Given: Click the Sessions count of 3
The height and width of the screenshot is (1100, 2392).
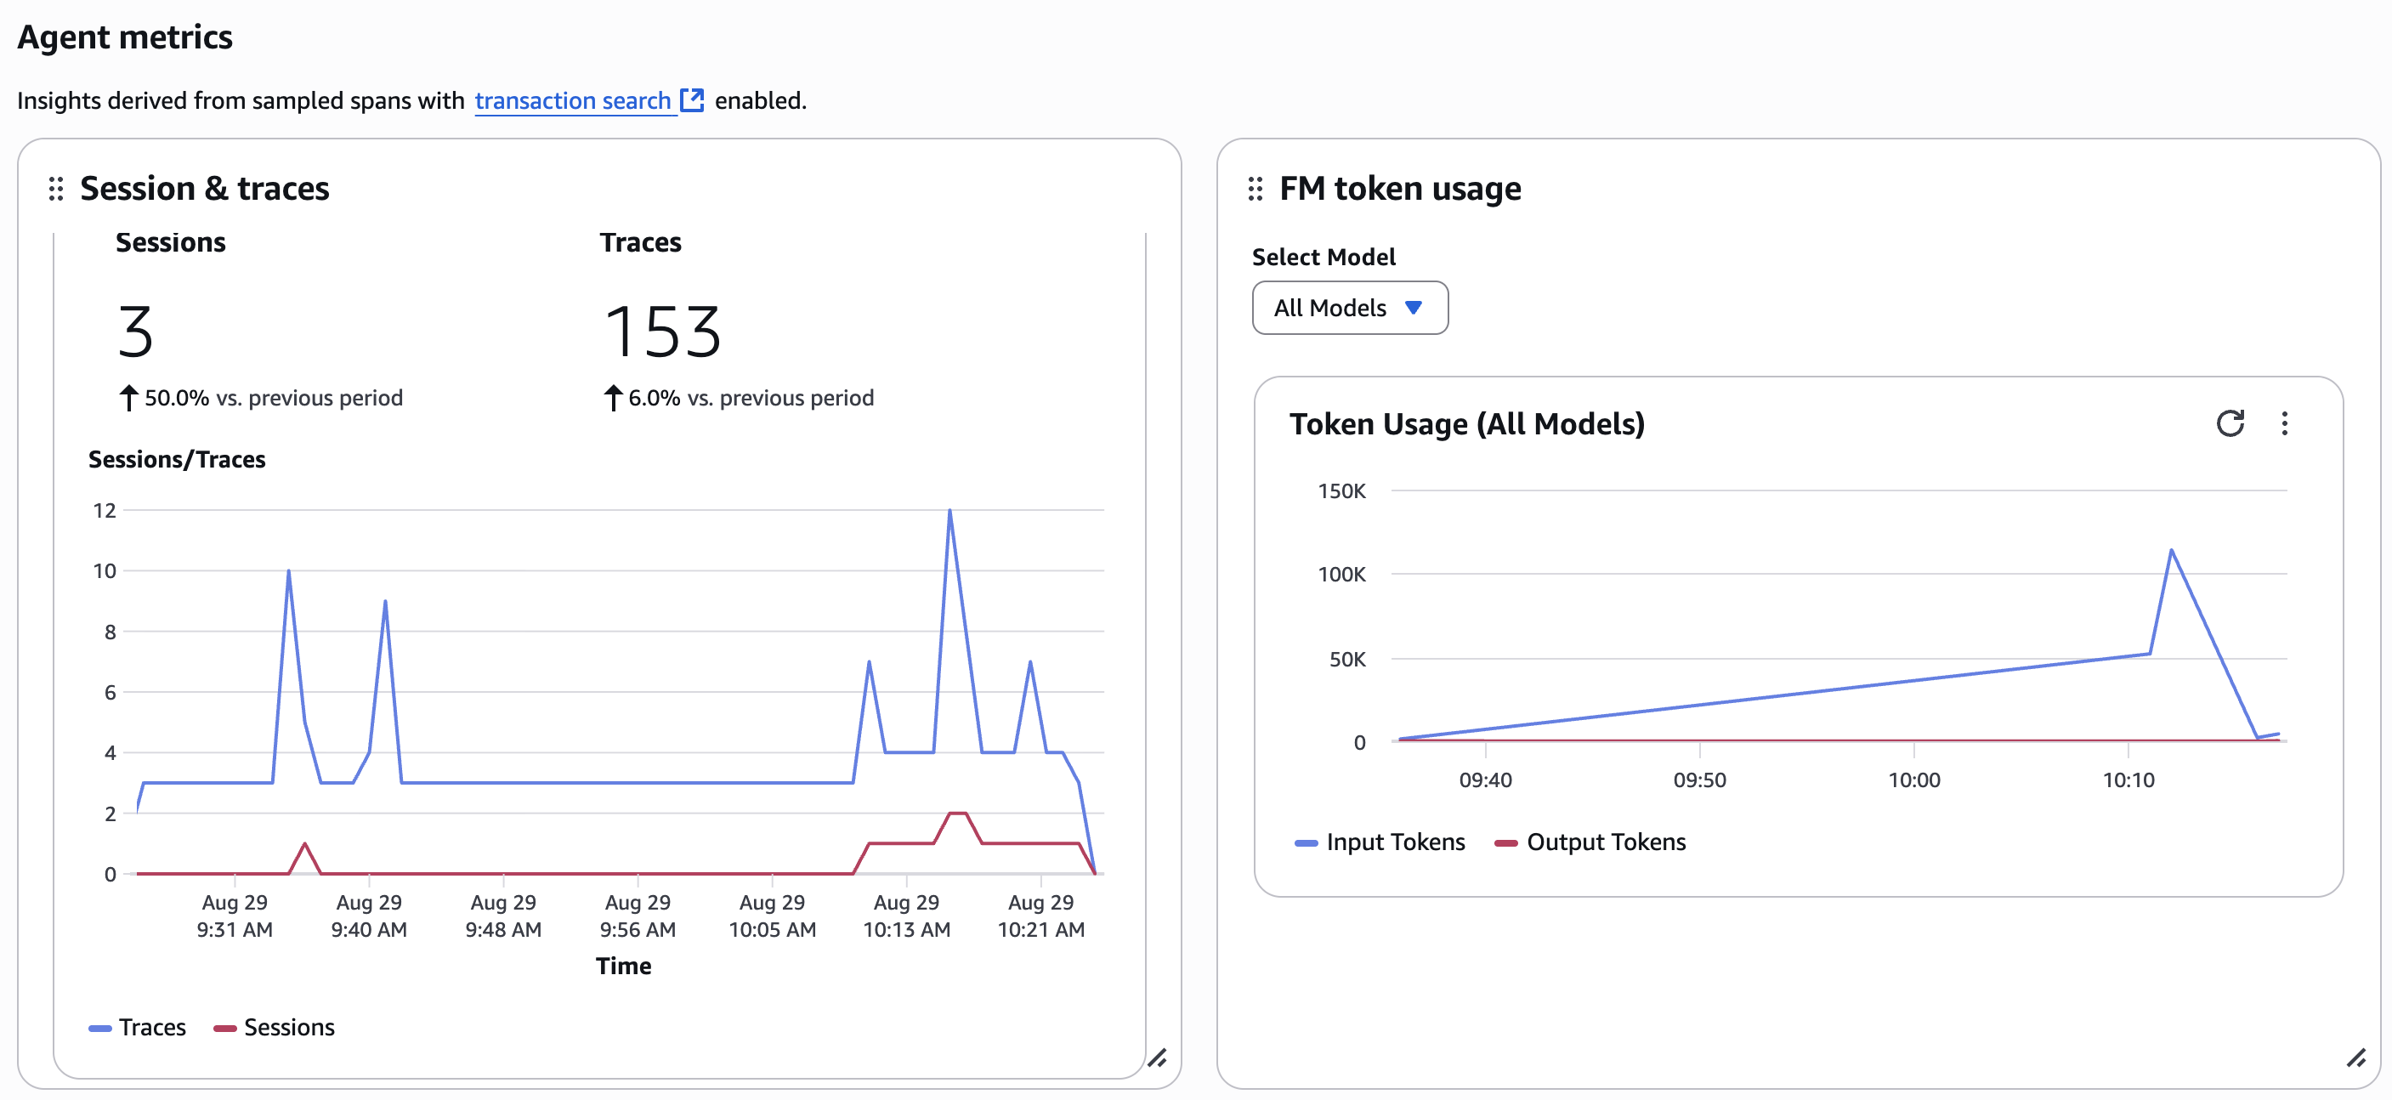Looking at the screenshot, I should [135, 332].
